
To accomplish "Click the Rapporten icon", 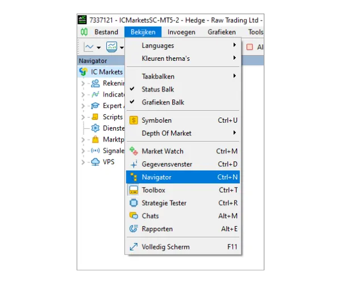I will coord(134,229).
